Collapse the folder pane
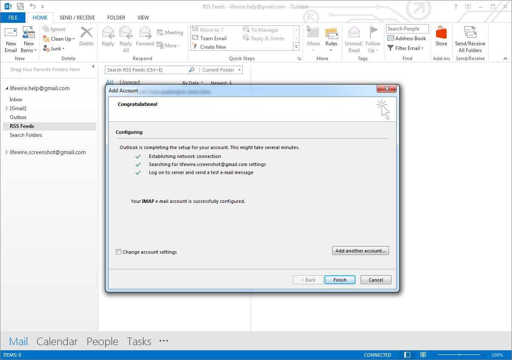This screenshot has height=360, width=512. pos(93,66)
